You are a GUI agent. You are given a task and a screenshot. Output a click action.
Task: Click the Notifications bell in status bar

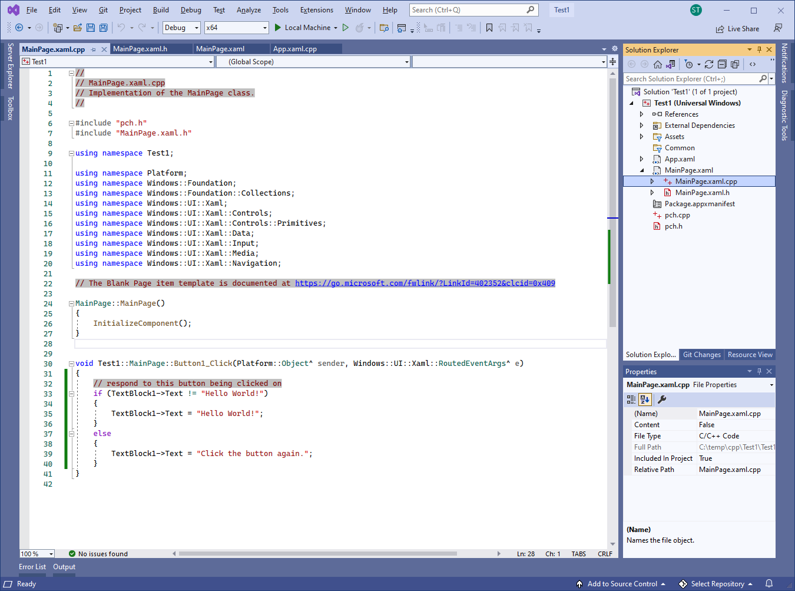click(769, 584)
